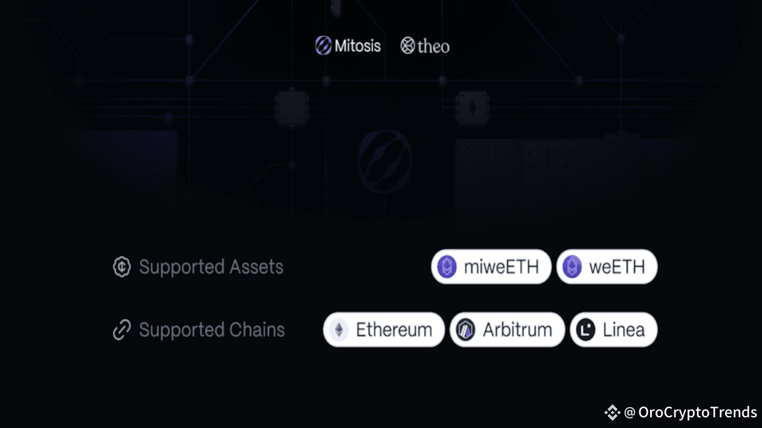
Task: Select the weETH asset pill
Action: [x=607, y=267]
